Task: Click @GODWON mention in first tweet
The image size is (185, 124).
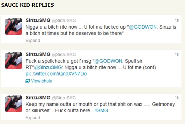Action: point(143,27)
